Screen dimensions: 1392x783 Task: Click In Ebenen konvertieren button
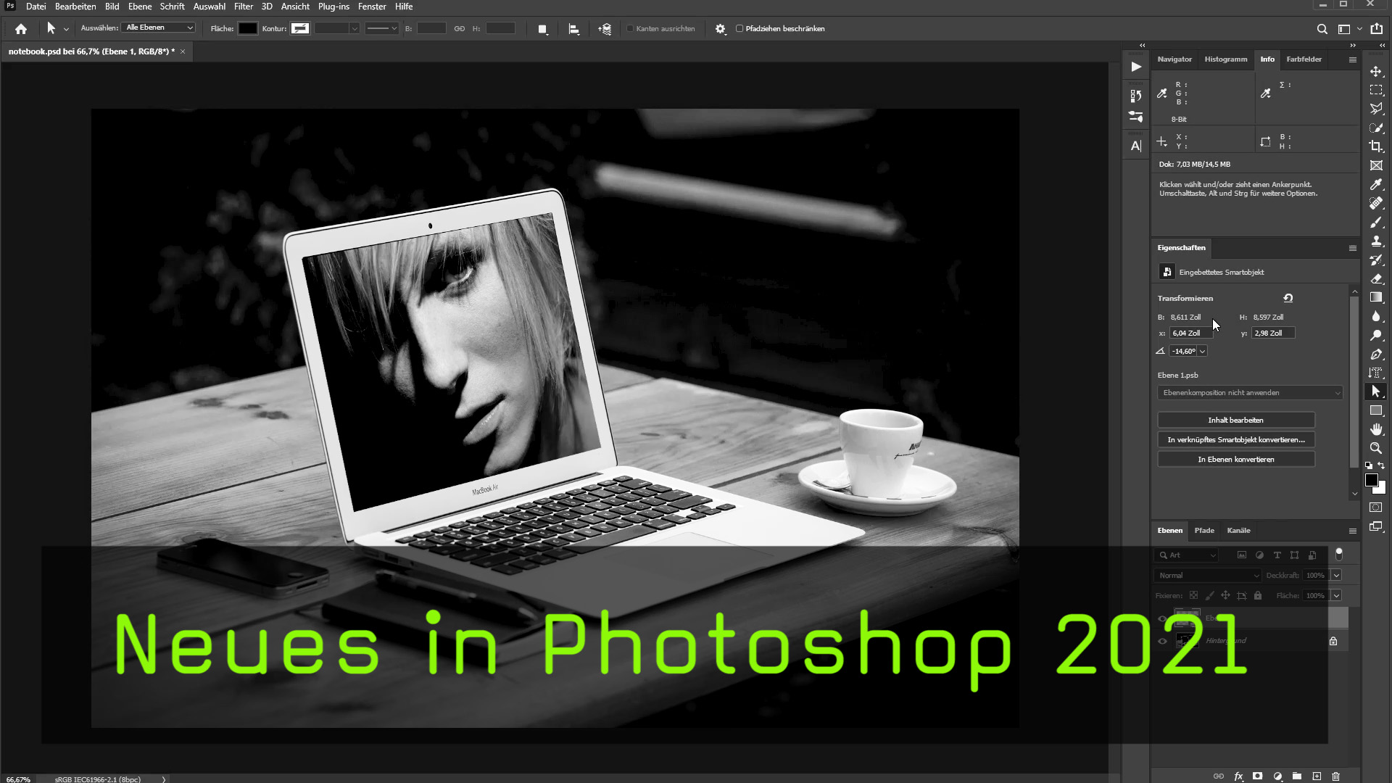coord(1235,460)
